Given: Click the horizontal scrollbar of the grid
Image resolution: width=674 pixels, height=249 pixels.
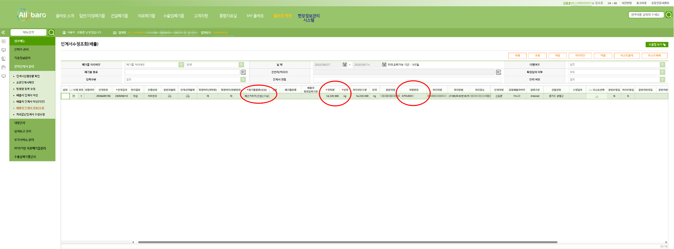Looking at the screenshot, I should pyautogui.click(x=348, y=242).
